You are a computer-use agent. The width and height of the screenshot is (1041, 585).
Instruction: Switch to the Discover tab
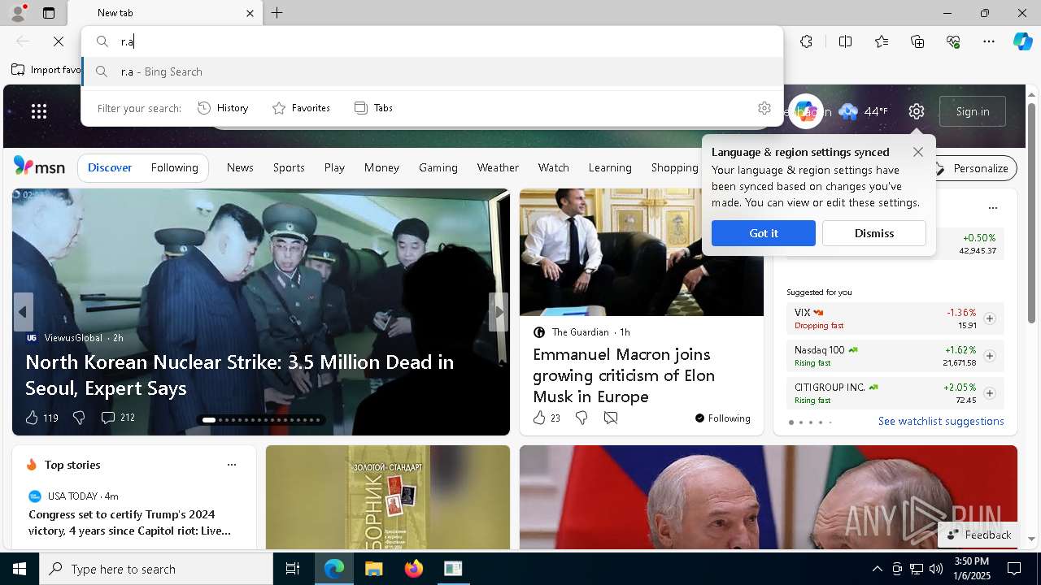tap(110, 167)
